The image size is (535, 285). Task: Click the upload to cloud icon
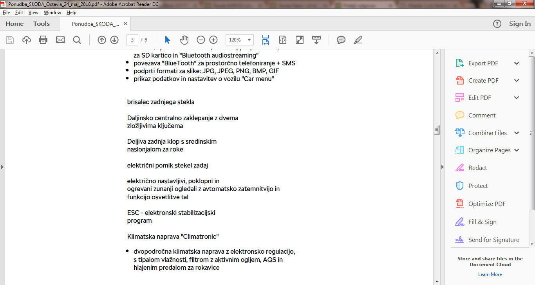pos(27,40)
